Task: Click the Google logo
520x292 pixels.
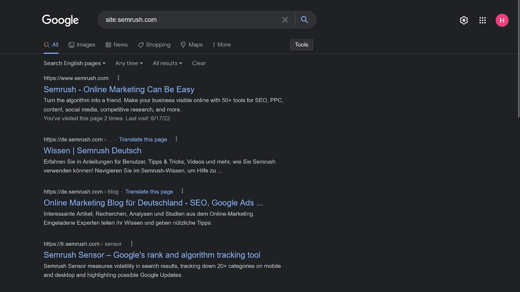Action: point(60,20)
